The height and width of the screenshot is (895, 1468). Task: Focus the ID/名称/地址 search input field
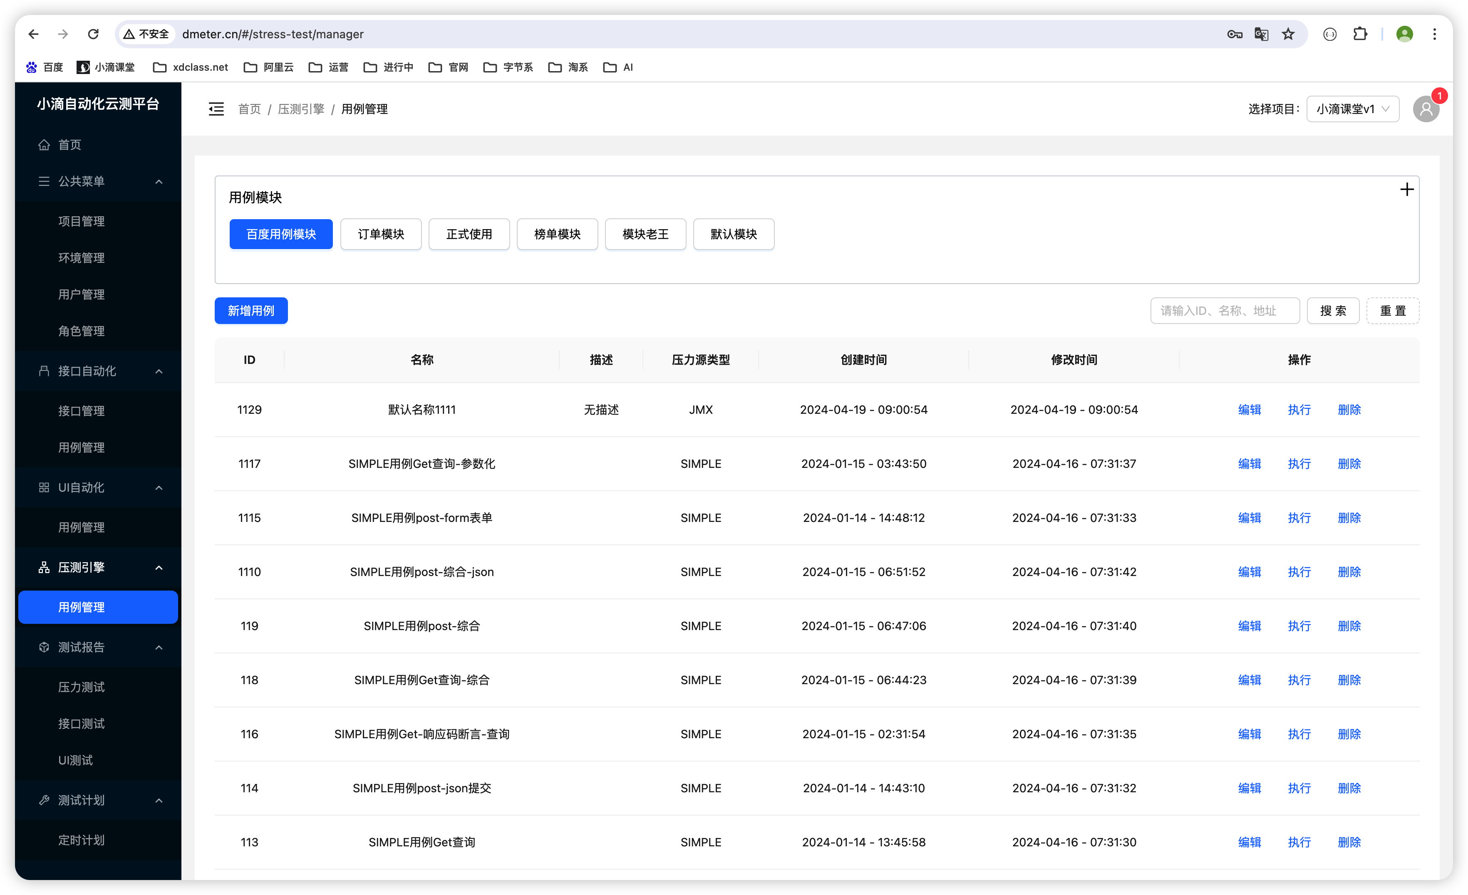[x=1224, y=311]
